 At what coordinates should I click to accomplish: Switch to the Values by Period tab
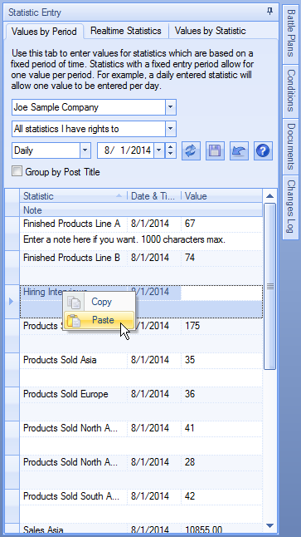coord(44,32)
